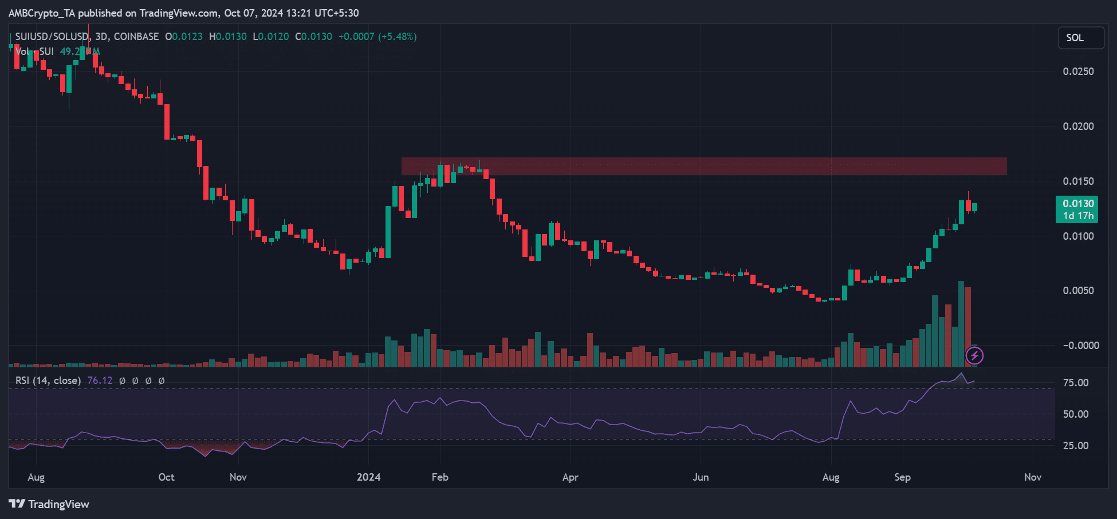Screen dimensions: 1117x519
Task: Click the 0.0050 price axis label
Action: pos(1078,291)
